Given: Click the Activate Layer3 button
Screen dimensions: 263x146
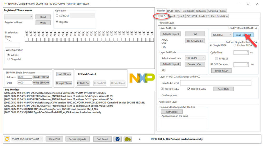Looking at the screenshot, I should 171,34.
